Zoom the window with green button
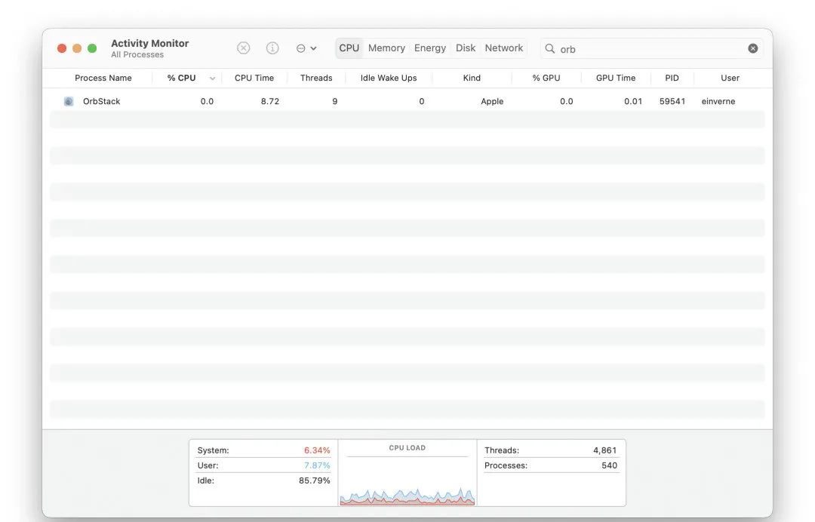815x522 pixels. coord(92,48)
